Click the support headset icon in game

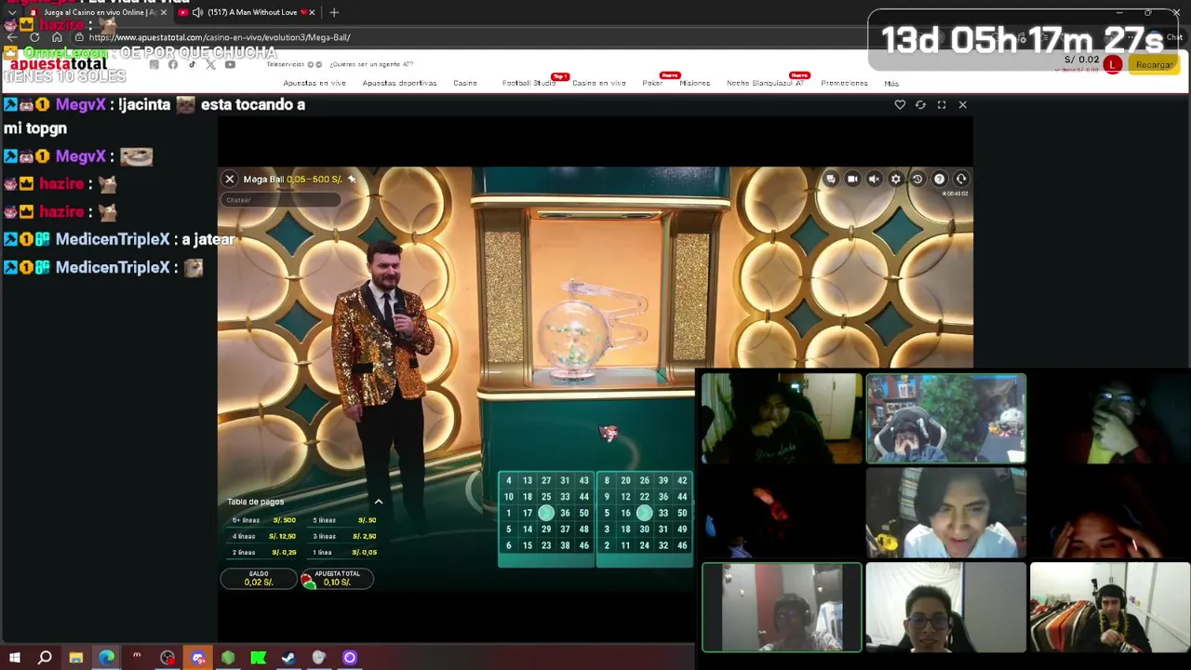(961, 180)
